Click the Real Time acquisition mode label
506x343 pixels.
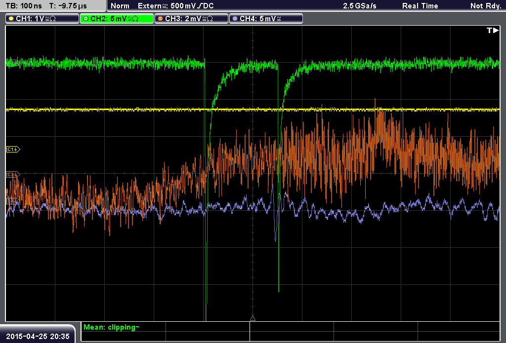click(420, 6)
